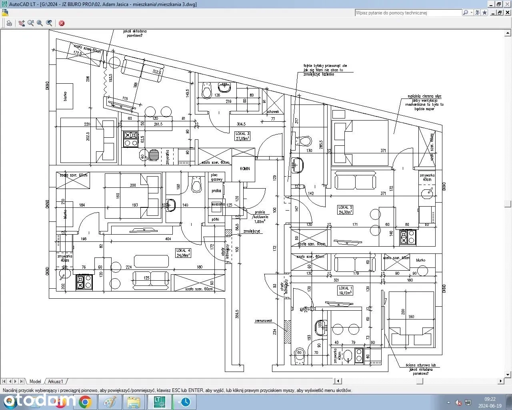Click the AutoCAD LT application icon in the title bar

(4, 4)
